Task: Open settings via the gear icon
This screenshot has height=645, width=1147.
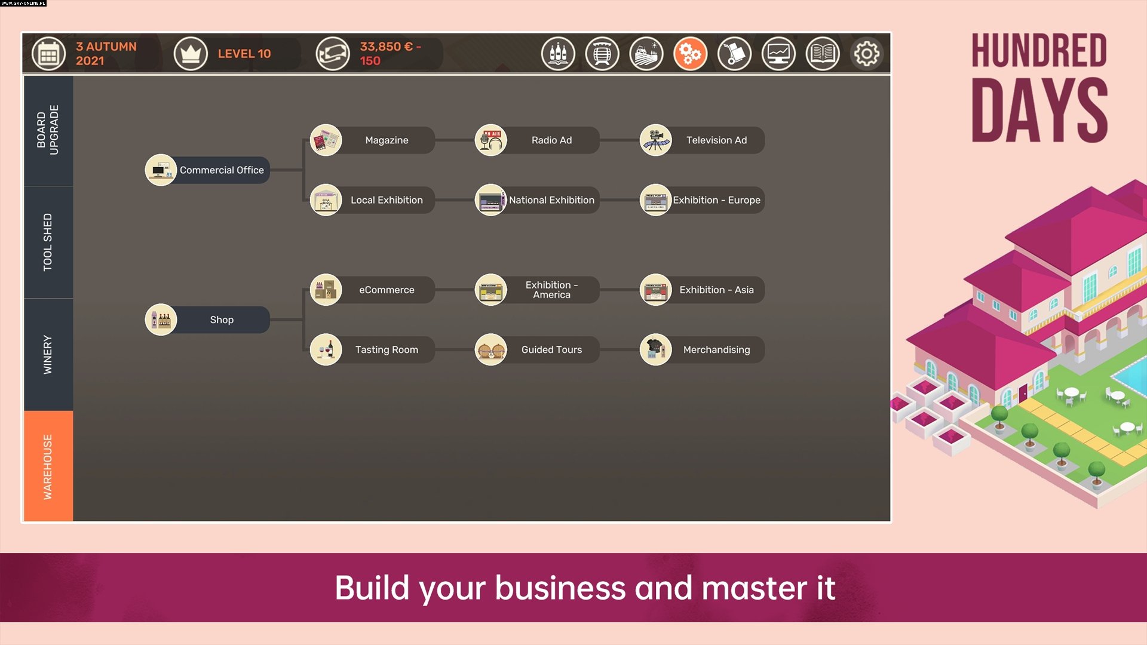Action: click(867, 53)
